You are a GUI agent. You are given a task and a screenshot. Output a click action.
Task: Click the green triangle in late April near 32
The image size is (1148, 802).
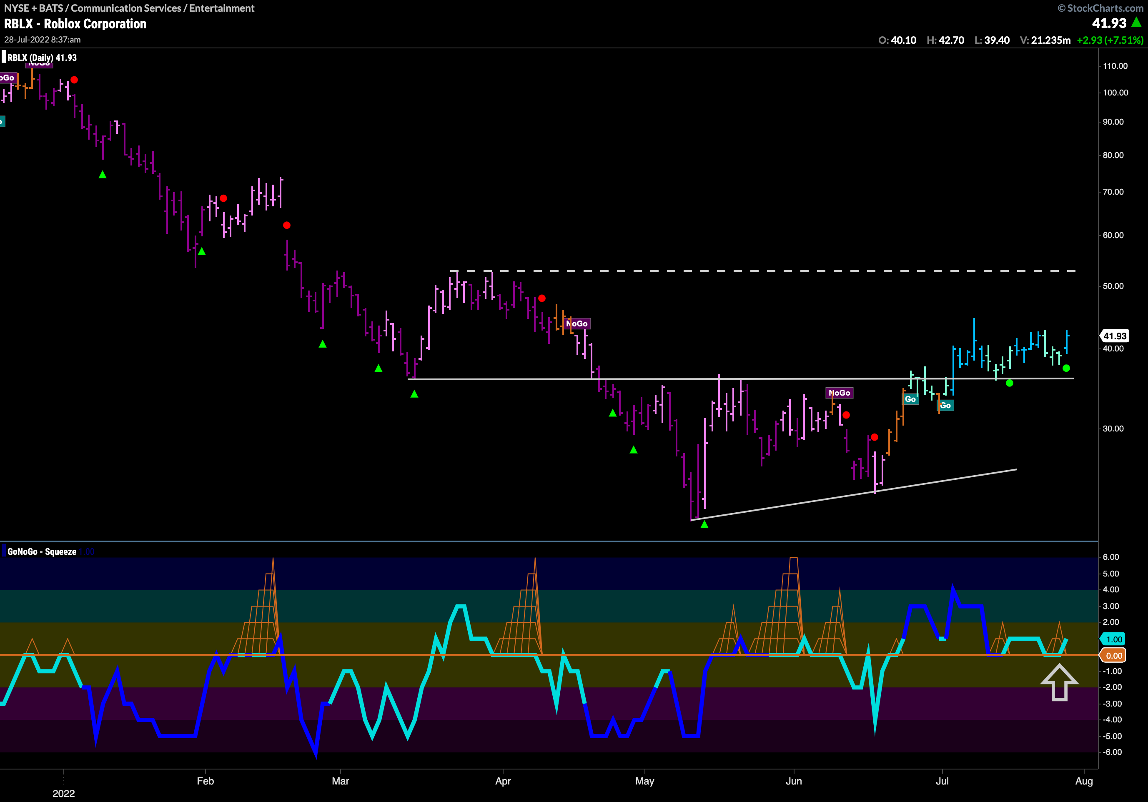[612, 413]
